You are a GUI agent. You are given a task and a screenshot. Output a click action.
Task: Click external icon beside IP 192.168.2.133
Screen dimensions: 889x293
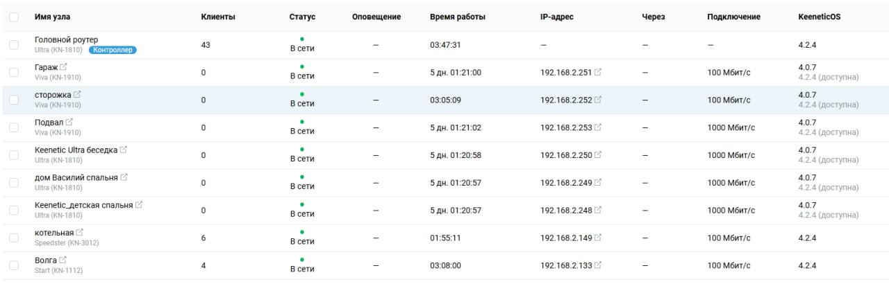(598, 265)
